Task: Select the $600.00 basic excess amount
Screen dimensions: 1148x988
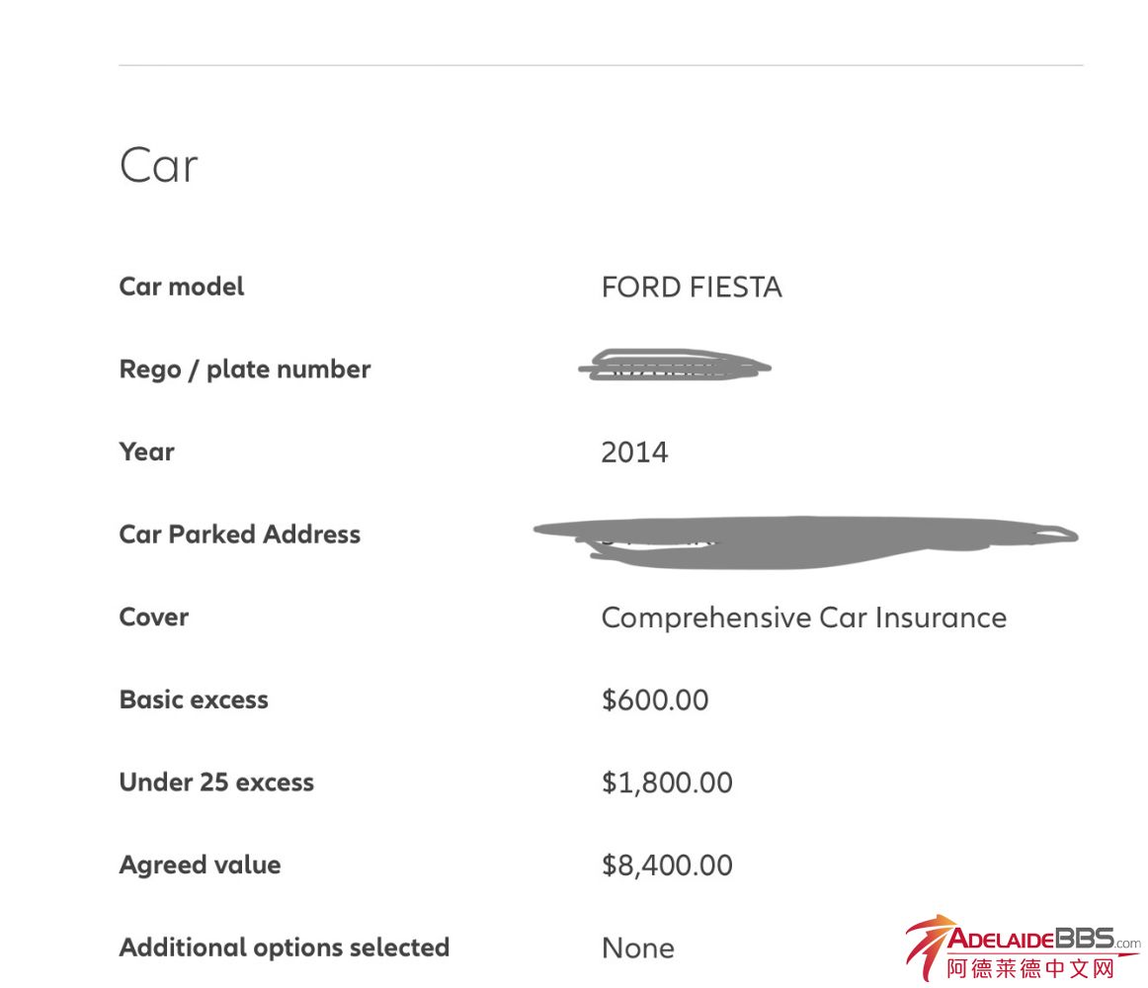Action: tap(655, 700)
